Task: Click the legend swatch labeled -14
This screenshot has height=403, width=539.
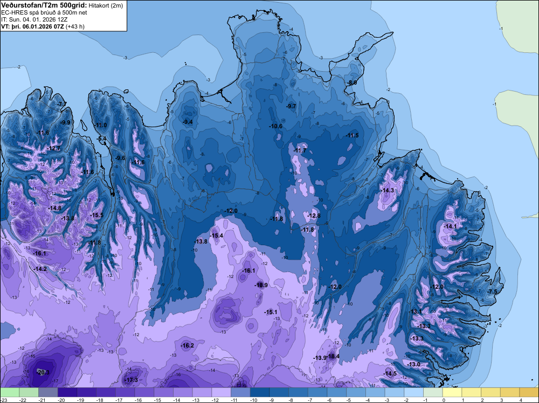Action: [x=183, y=392]
